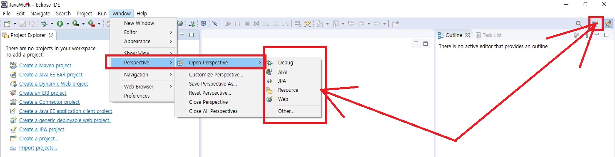Click Create a Maven project link

(45, 66)
